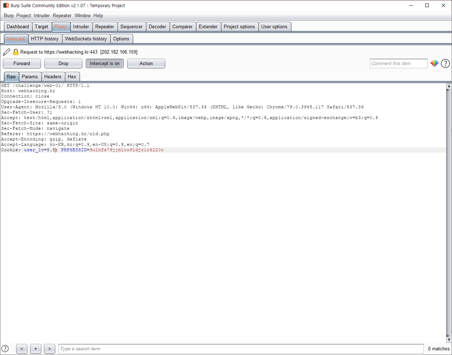452x355 pixels.
Task: Click the user_lv cookie name
Action: click(x=34, y=150)
